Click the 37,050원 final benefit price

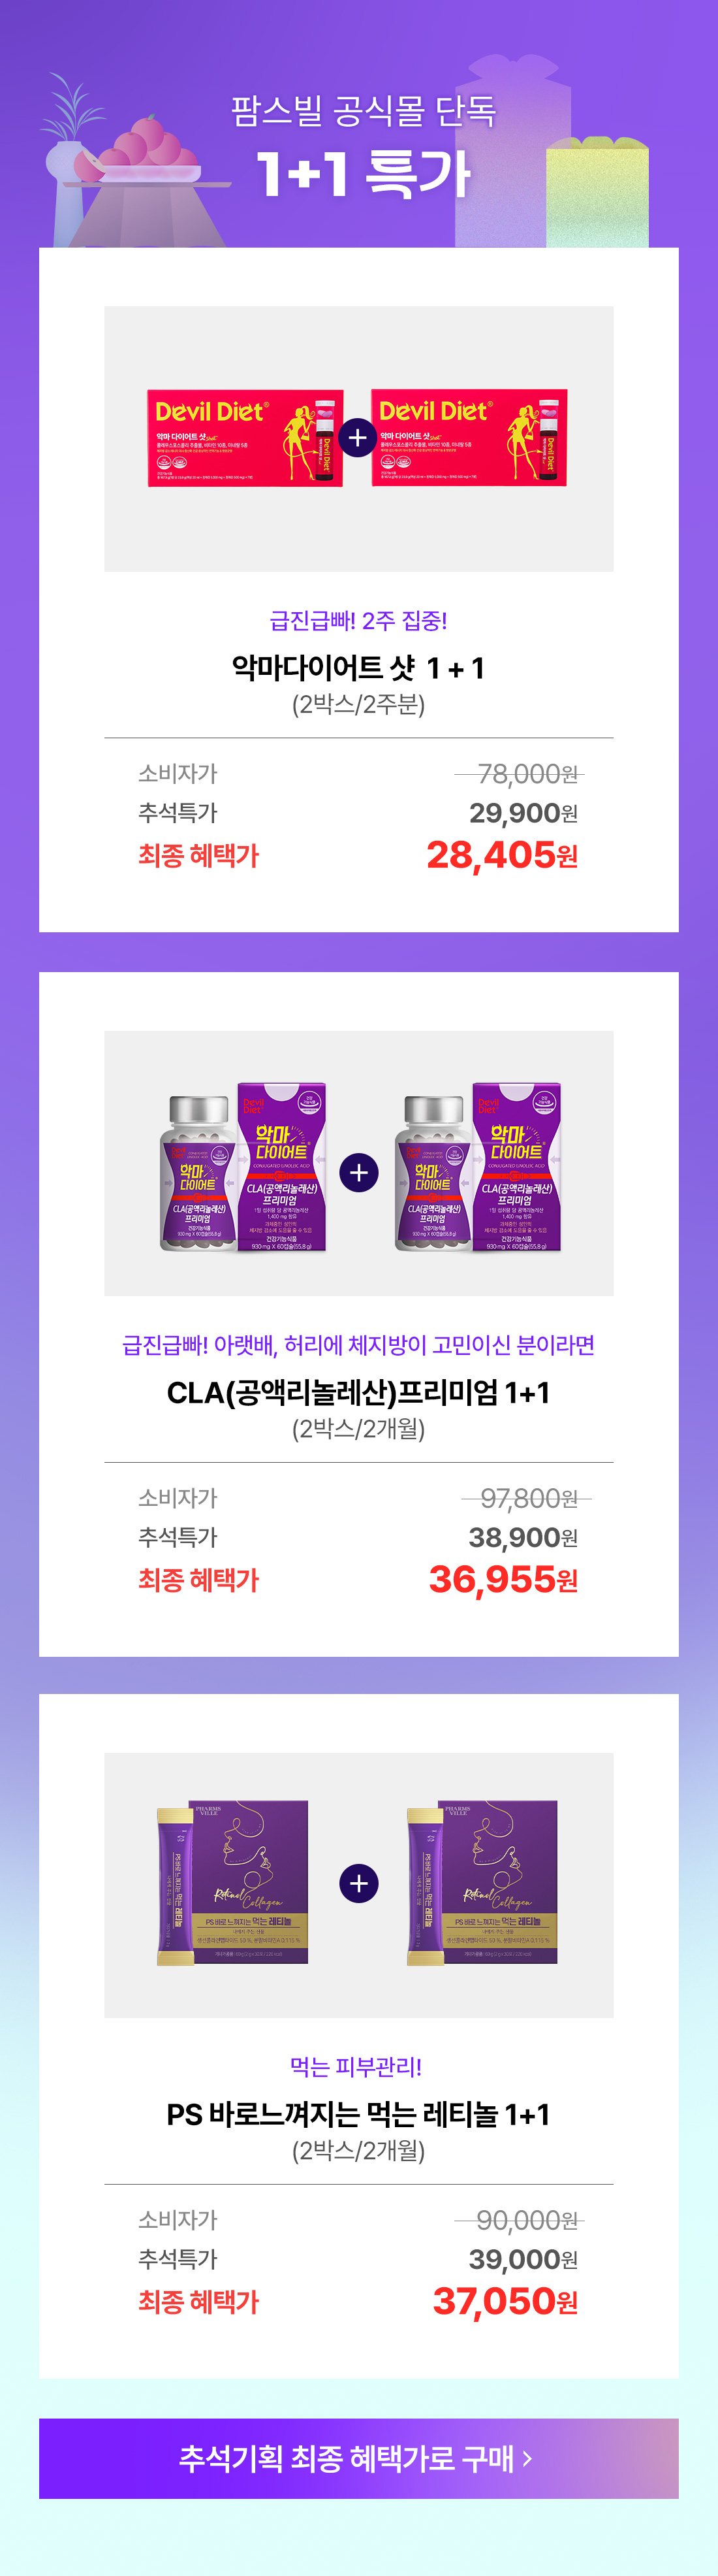pos(505,2301)
